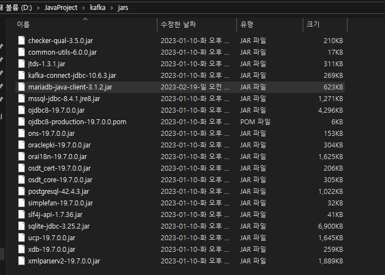Sort files by the 크기 column header

313,24
